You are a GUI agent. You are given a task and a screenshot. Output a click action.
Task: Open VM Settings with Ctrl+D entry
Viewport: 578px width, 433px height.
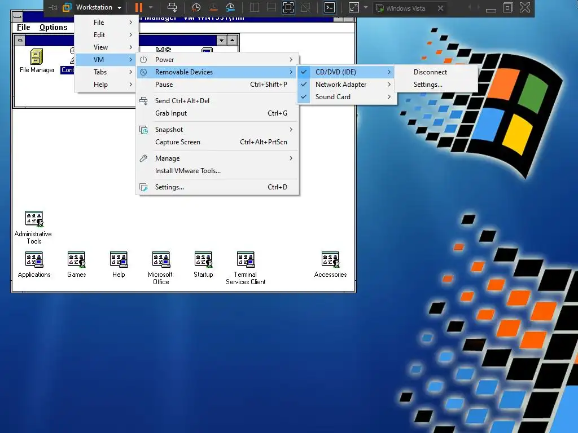pos(217,187)
